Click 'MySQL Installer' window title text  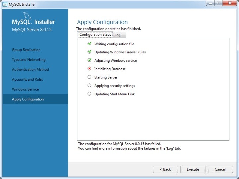(22, 4)
